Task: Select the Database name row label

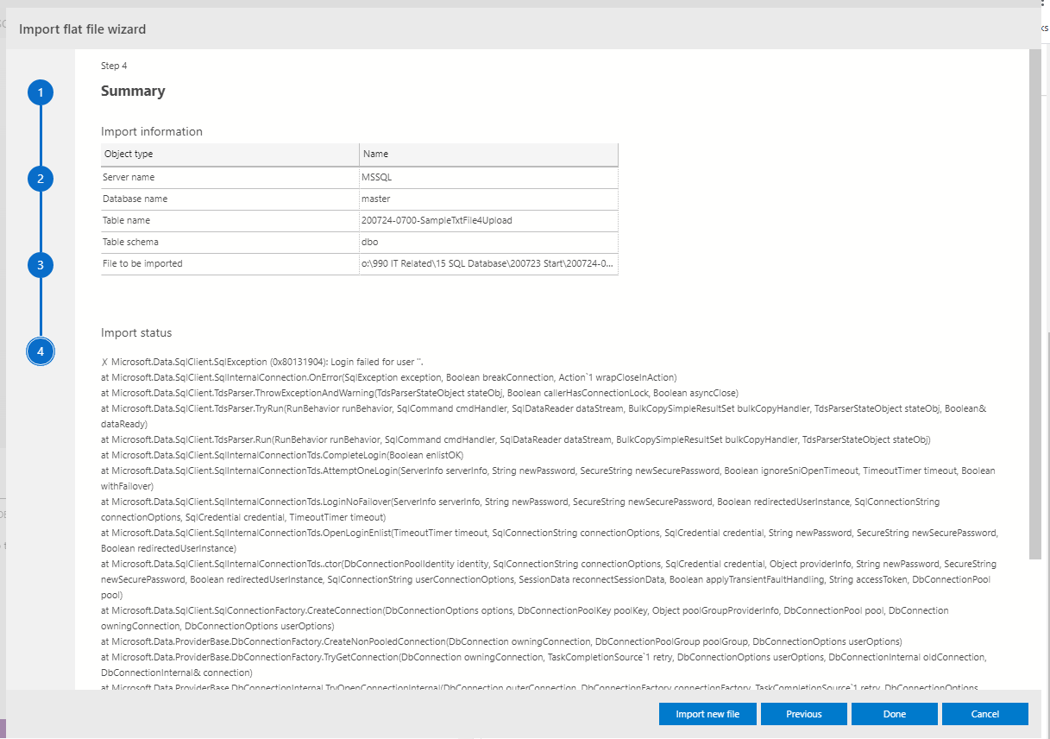Action: [135, 199]
